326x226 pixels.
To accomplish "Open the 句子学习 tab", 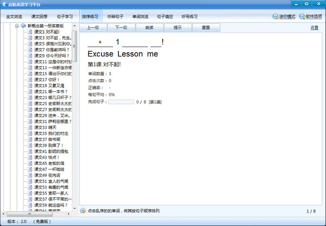I will click(x=65, y=16).
